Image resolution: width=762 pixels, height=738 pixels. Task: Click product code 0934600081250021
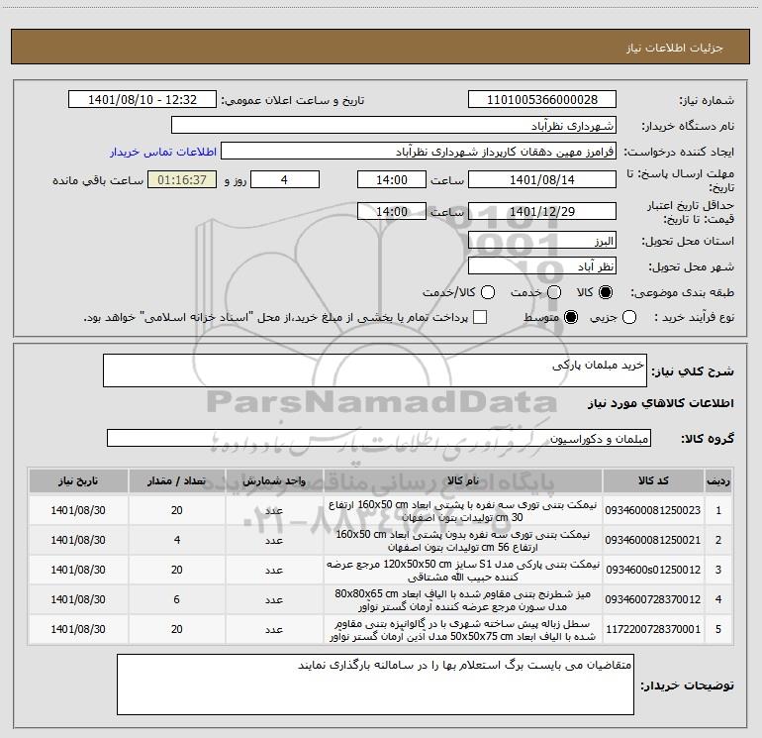click(x=653, y=540)
